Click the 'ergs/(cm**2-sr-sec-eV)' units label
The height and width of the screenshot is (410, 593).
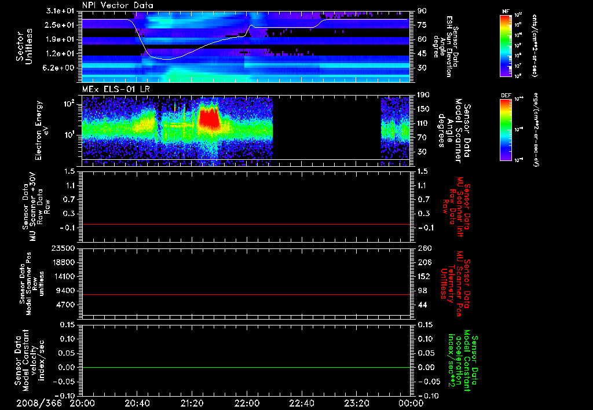coord(535,130)
